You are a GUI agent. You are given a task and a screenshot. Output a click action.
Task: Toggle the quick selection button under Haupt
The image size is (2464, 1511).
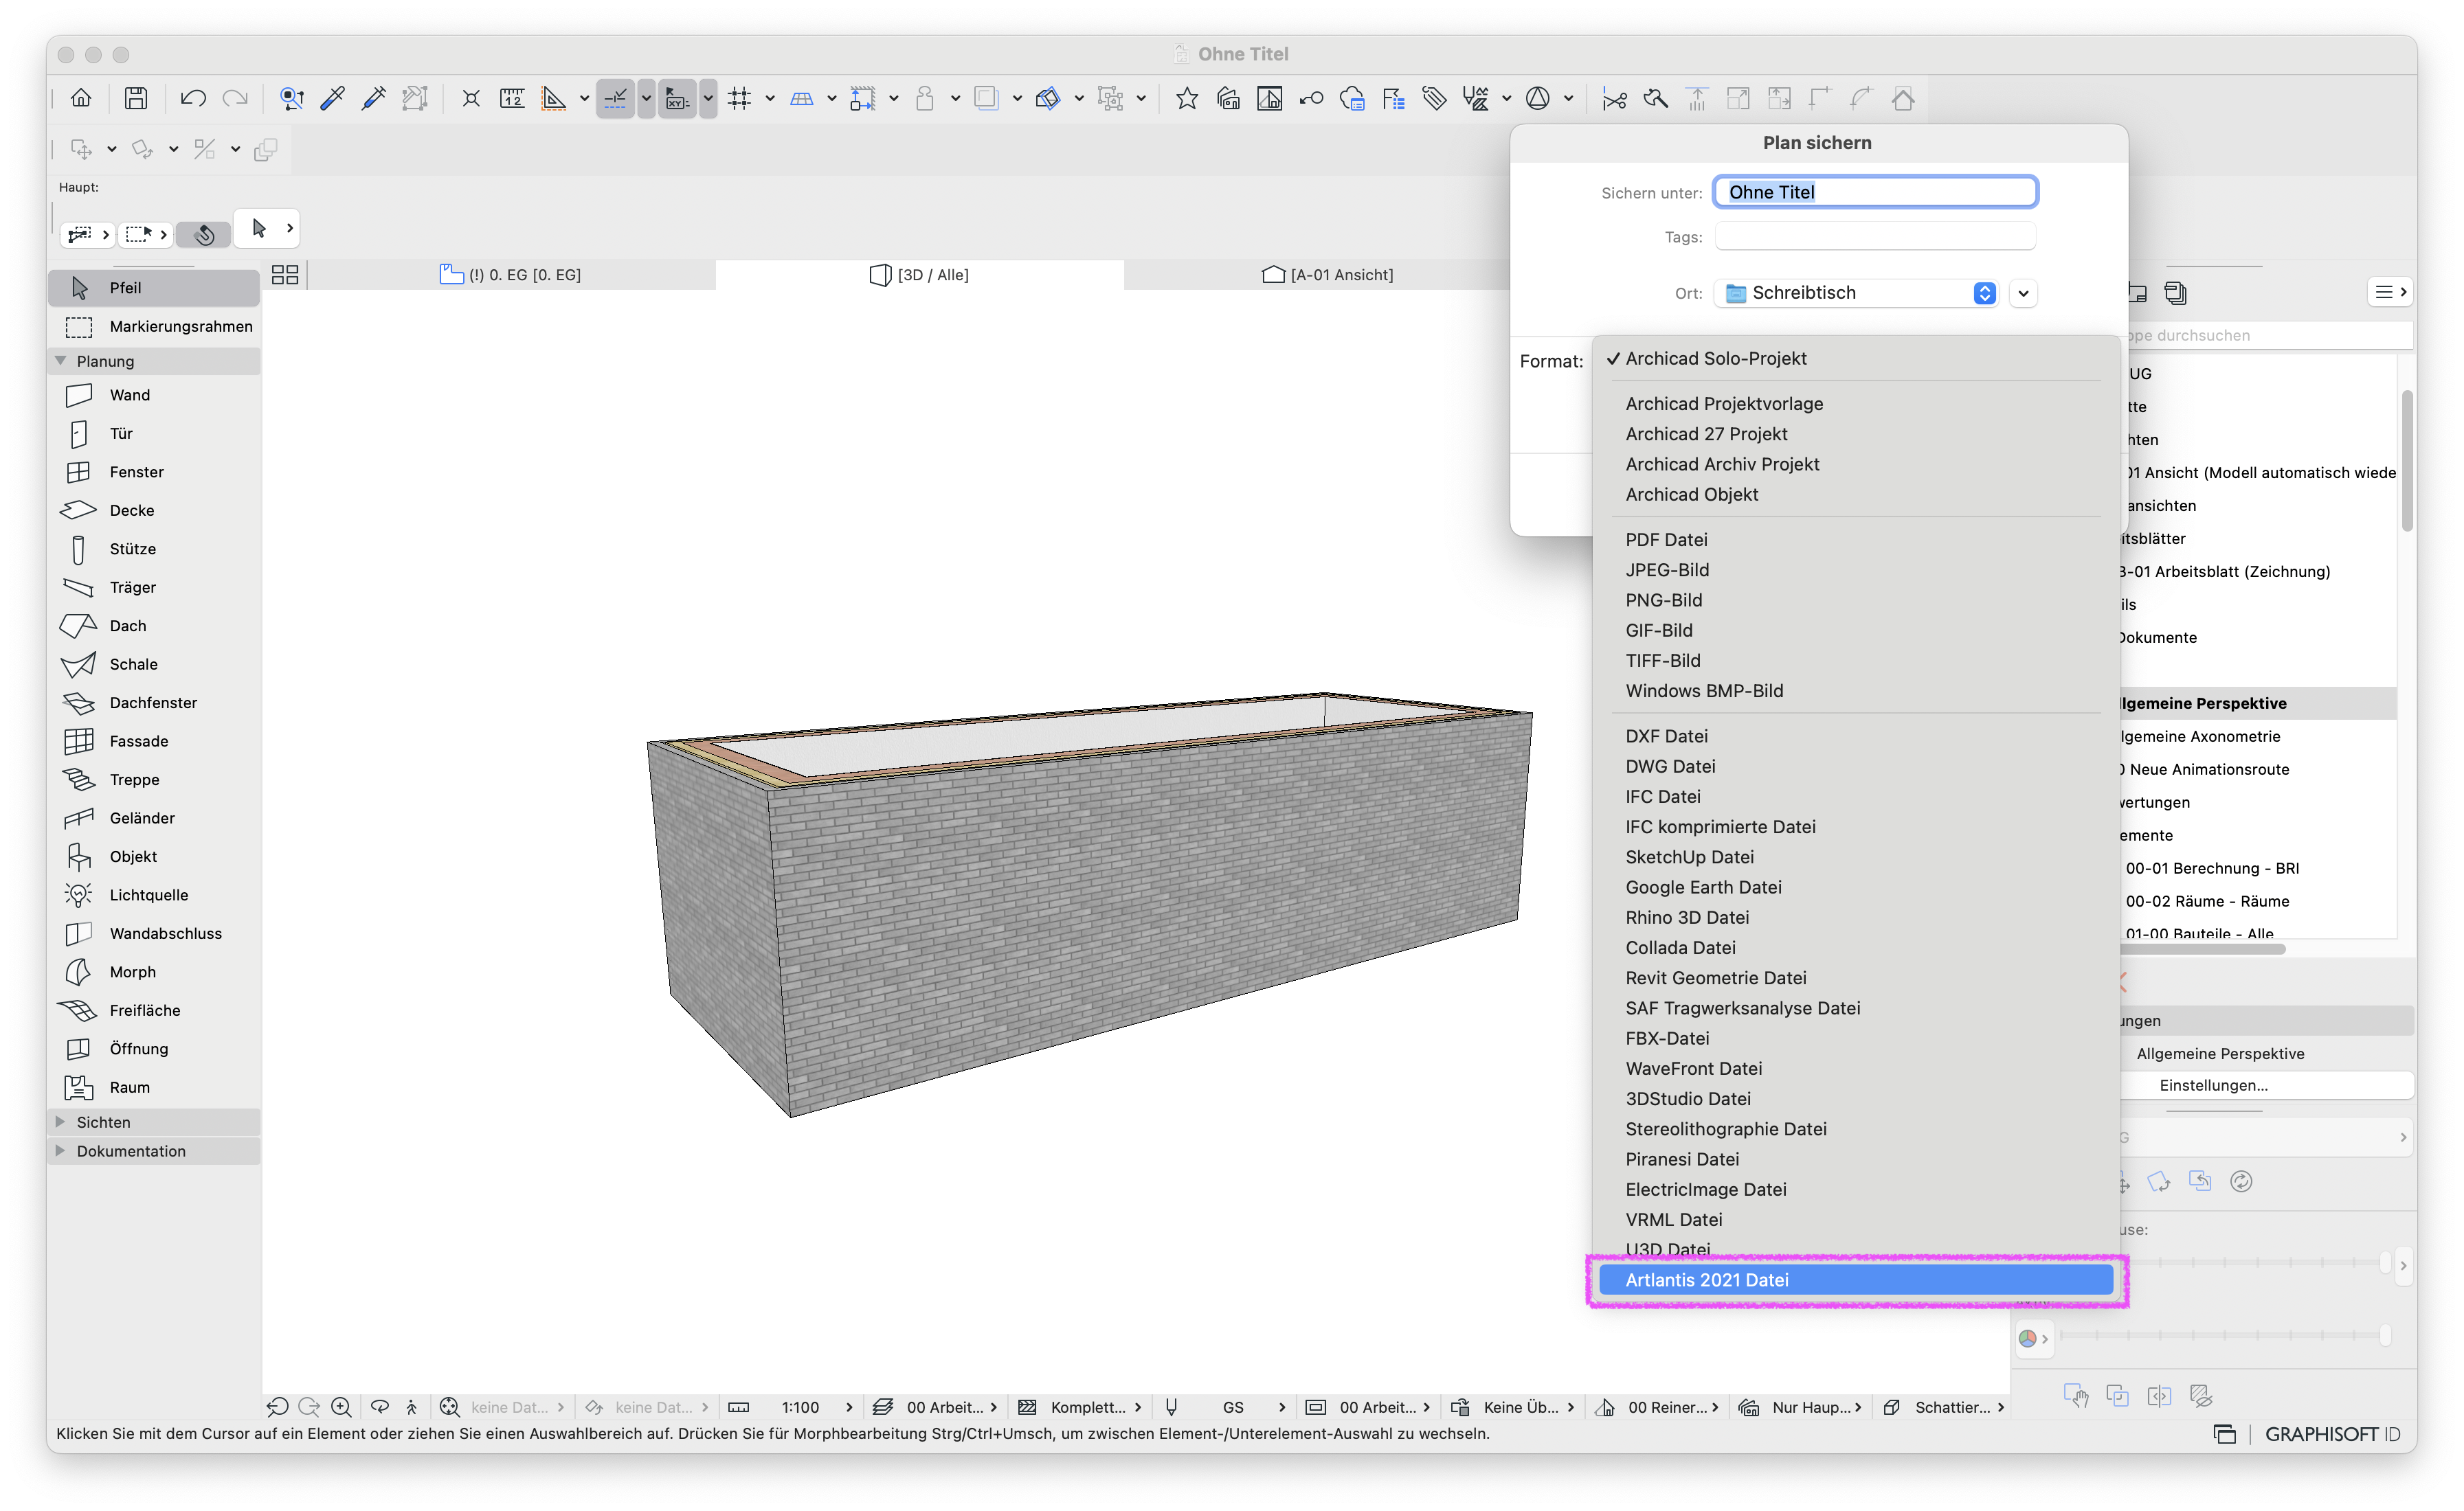click(x=204, y=234)
